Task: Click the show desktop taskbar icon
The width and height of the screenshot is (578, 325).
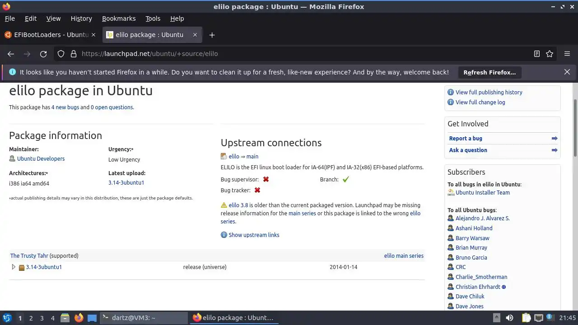Action: point(92,318)
